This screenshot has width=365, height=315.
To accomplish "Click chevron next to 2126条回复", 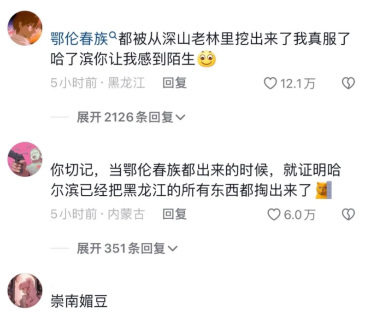I will coord(180,117).
